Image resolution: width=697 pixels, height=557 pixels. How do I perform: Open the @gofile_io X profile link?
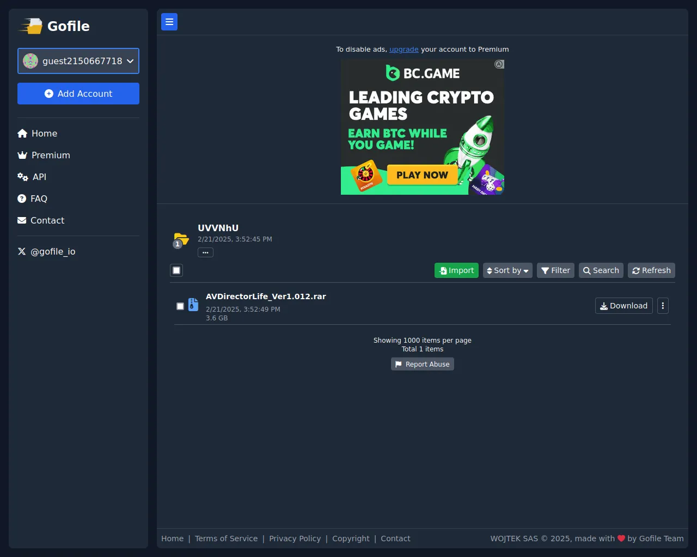[x=47, y=251]
